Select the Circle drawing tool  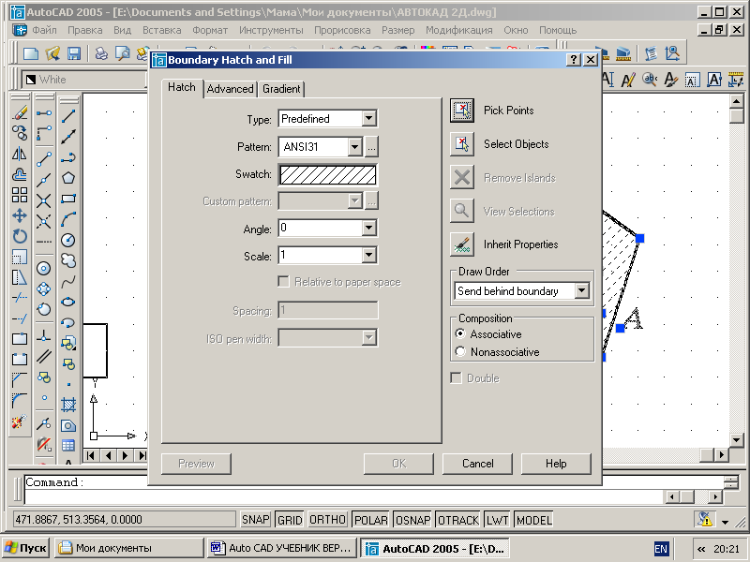point(68,240)
